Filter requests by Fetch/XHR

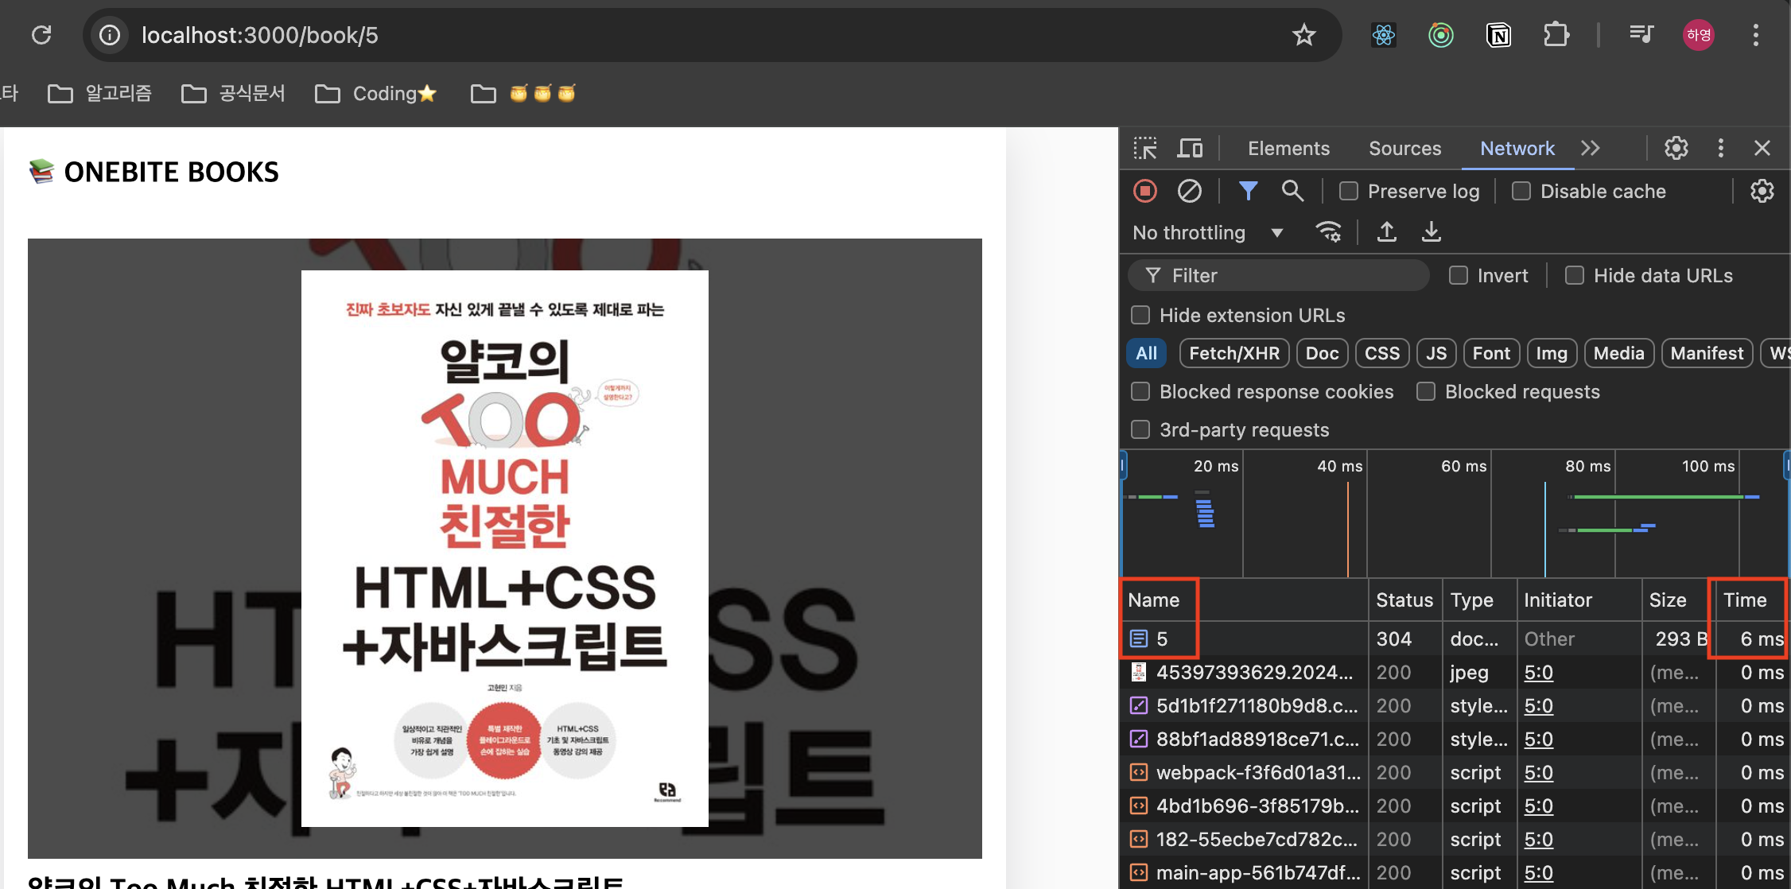tap(1234, 354)
